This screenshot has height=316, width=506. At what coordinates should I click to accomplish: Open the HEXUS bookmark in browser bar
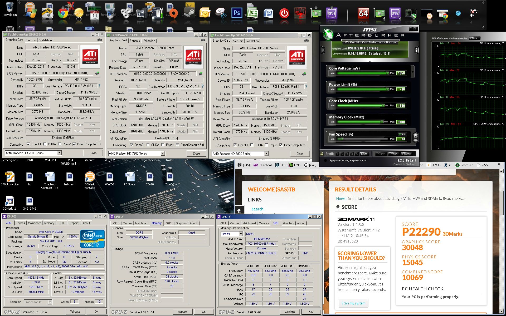pyautogui.click(x=434, y=165)
